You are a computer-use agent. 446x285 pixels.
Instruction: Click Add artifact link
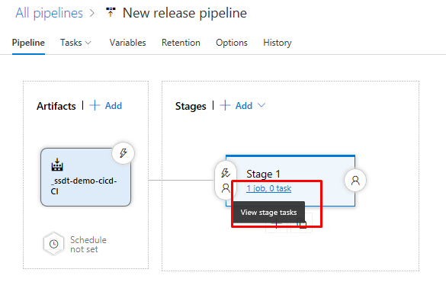(x=114, y=106)
